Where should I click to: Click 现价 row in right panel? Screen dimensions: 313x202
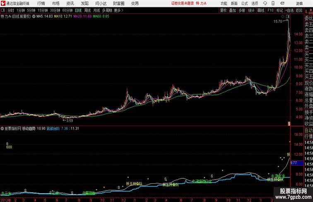308,83
